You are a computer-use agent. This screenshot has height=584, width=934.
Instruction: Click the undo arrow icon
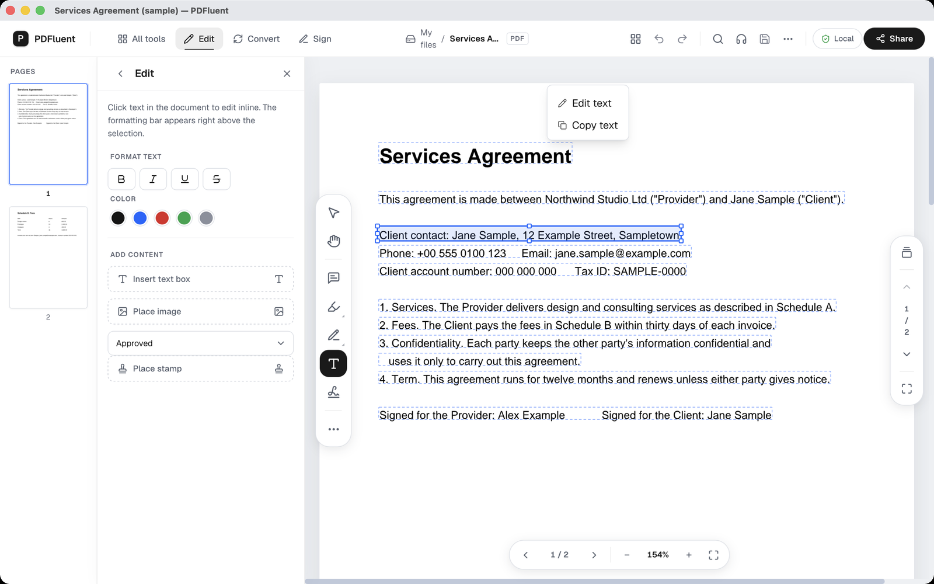[659, 39]
